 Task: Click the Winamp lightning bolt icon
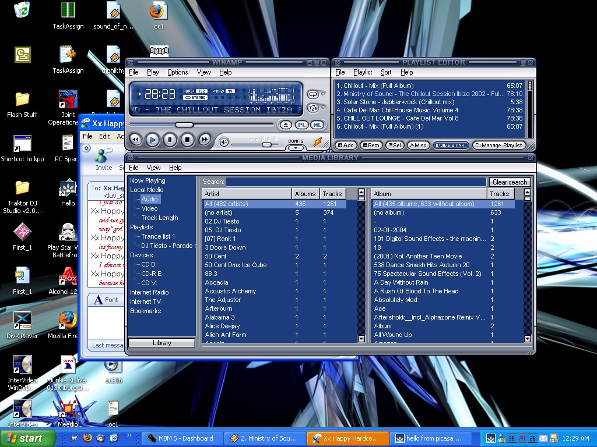[318, 142]
